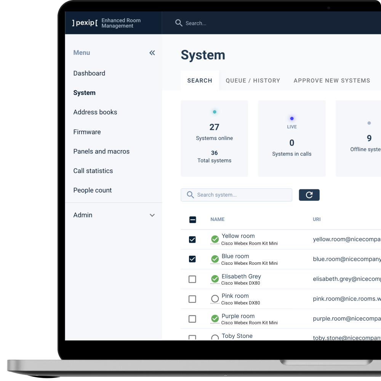This screenshot has width=381, height=381.
Task: Check the Elisabeth Grey checkbox
Action: pyautogui.click(x=192, y=279)
